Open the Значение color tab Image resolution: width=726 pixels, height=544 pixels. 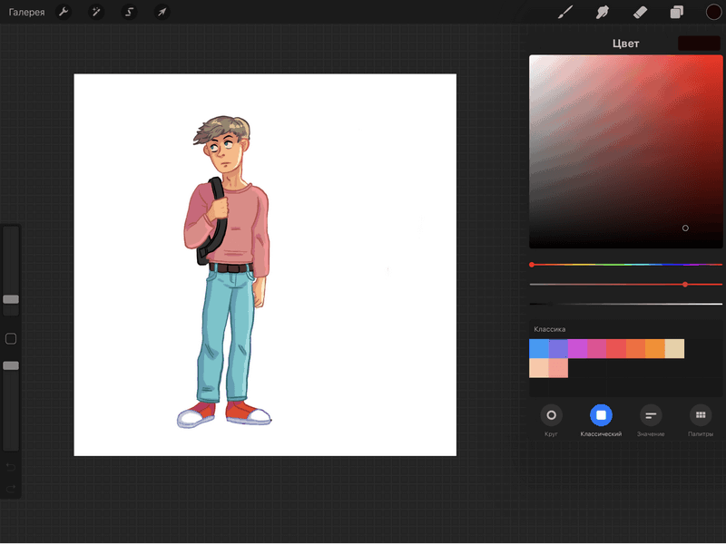pos(651,416)
